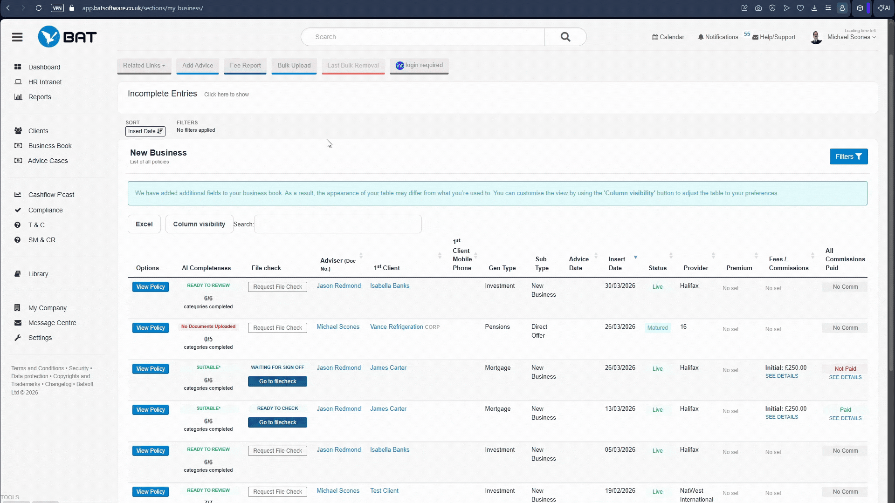Click browser reload icon
The height and width of the screenshot is (503, 895).
click(39, 8)
